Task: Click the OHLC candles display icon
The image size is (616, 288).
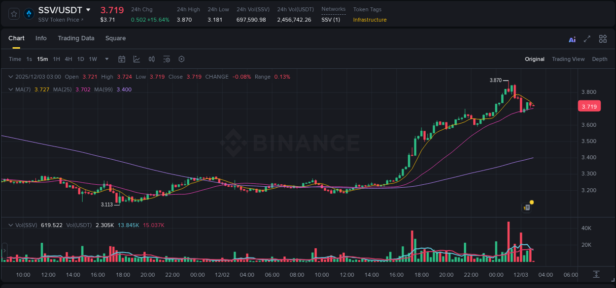Action: (x=151, y=59)
